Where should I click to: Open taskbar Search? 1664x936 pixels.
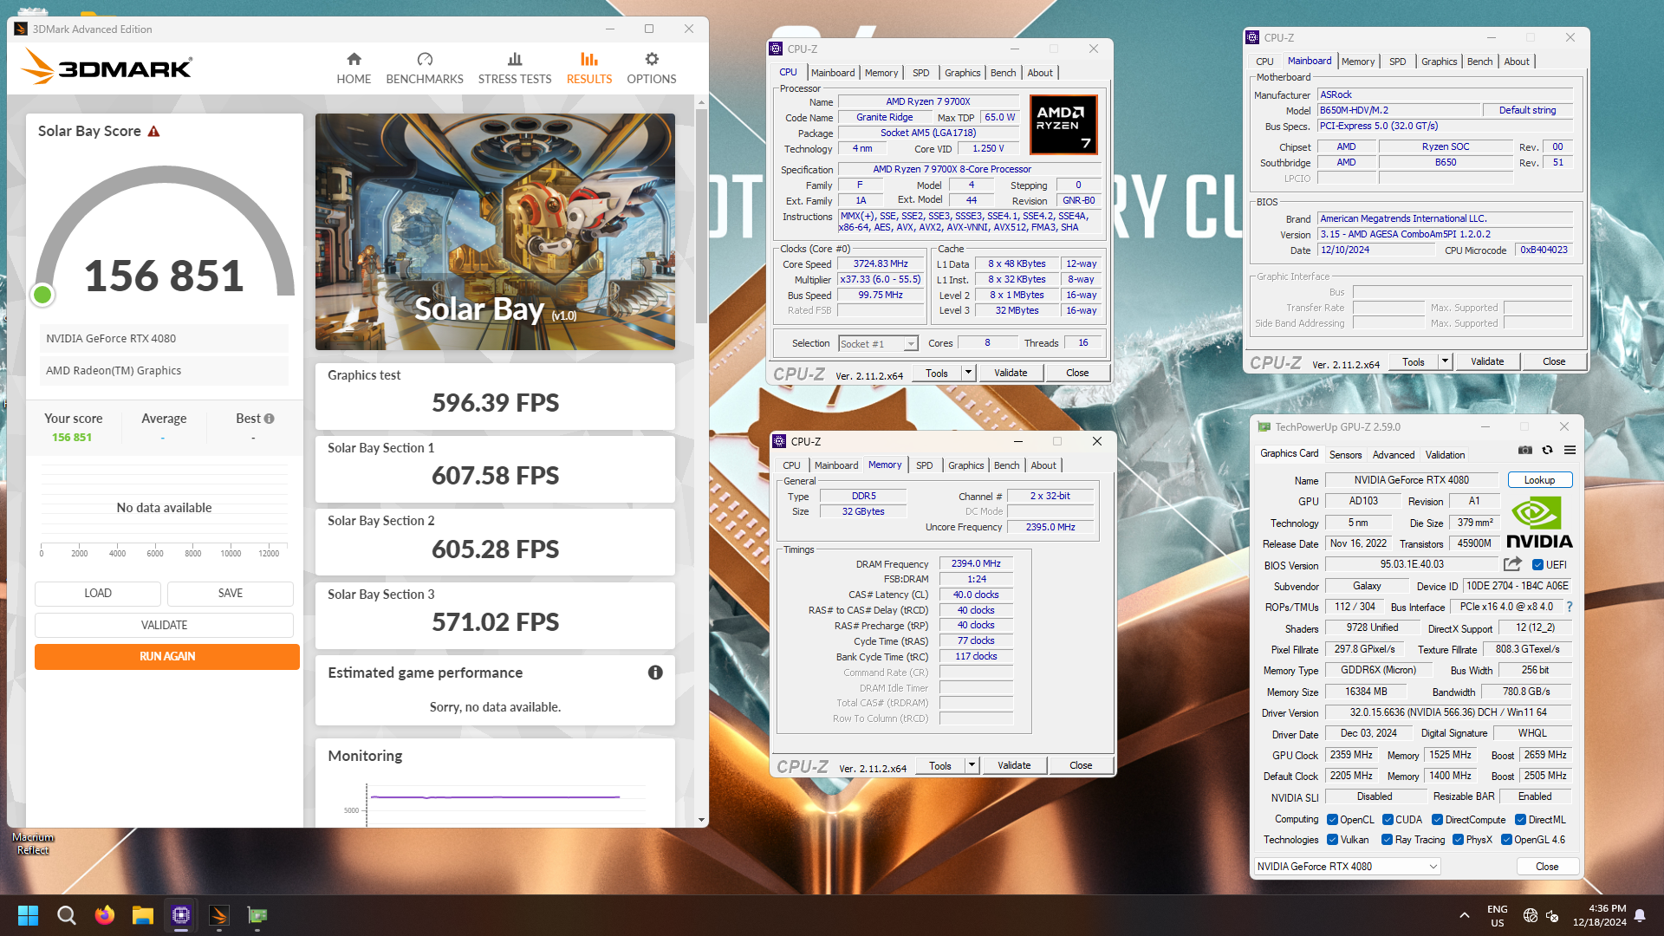[66, 915]
